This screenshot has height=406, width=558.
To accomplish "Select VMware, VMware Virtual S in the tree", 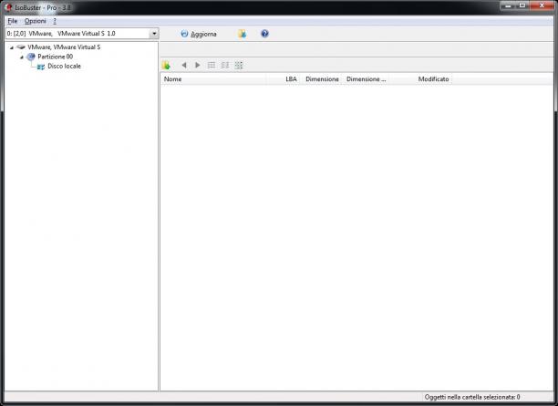I will point(64,47).
